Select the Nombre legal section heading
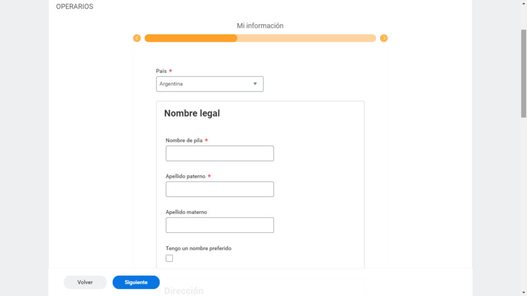 click(192, 113)
